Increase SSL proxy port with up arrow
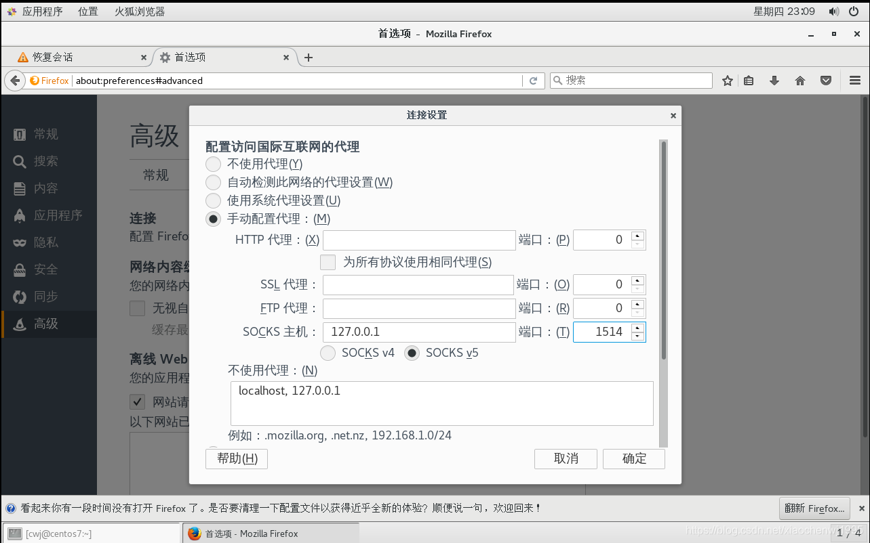Image resolution: width=870 pixels, height=543 pixels. tap(637, 280)
